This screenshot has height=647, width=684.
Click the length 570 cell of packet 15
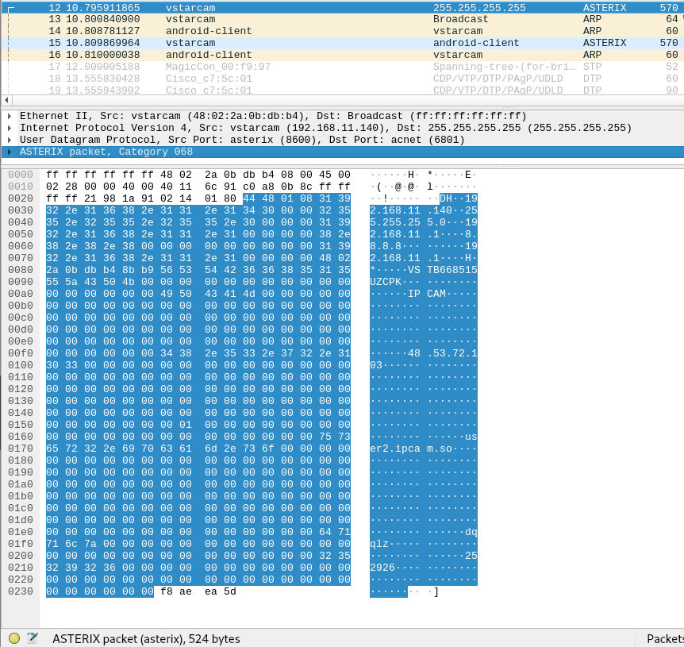tap(669, 43)
